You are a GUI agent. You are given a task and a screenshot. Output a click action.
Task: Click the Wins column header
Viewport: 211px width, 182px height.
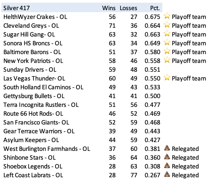[x=109, y=8]
